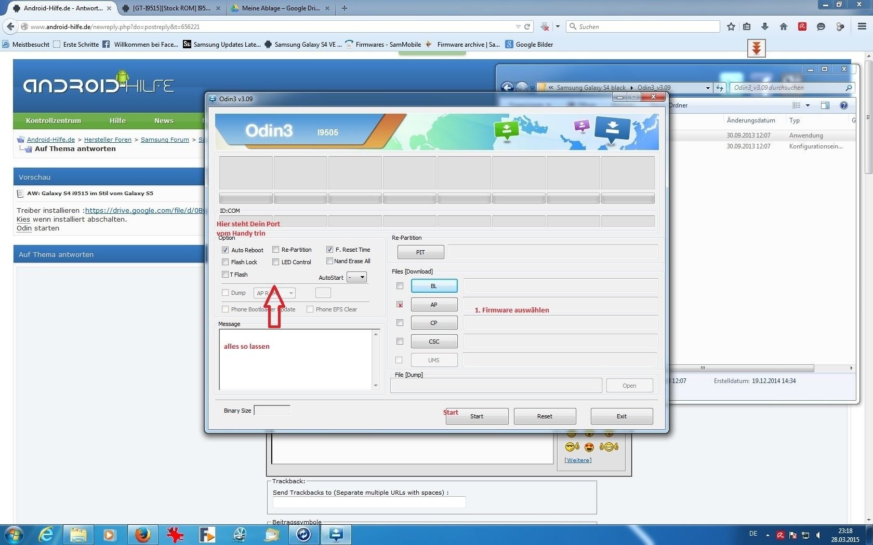873x545 pixels.
Task: Open Weitere smileys link
Action: point(578,460)
